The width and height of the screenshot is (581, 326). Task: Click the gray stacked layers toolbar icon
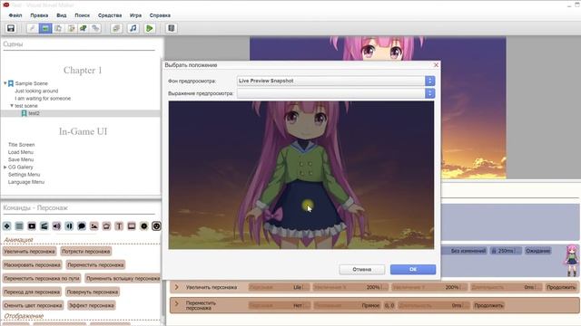[x=116, y=28]
